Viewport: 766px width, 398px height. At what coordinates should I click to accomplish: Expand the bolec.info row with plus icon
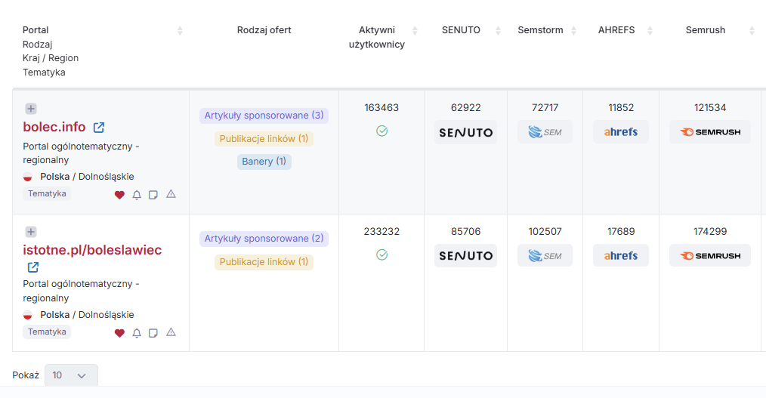point(31,109)
